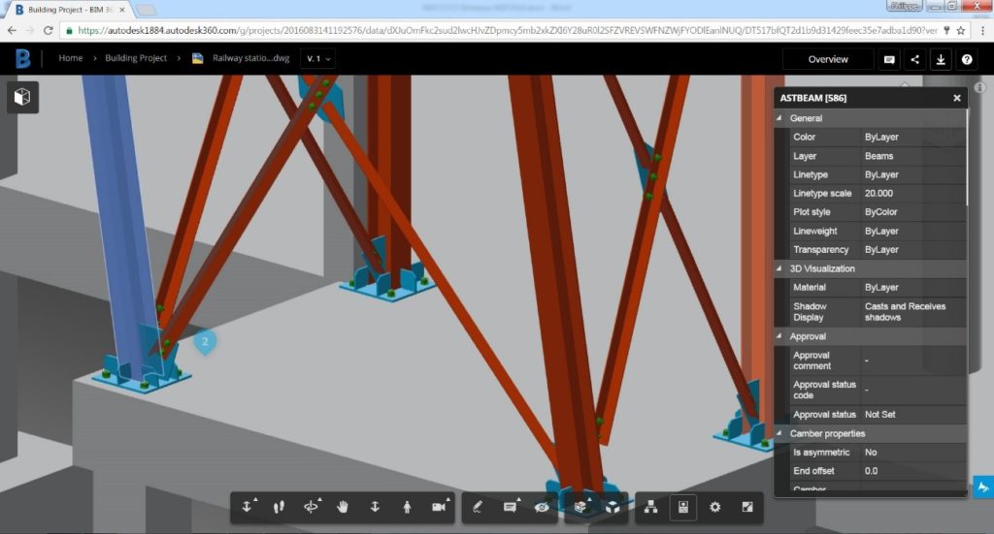Toggle object visibility eye icon

coord(542,507)
